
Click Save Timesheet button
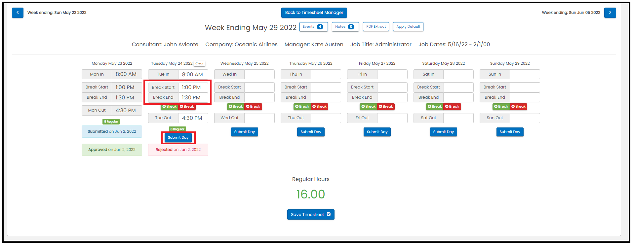coord(311,215)
